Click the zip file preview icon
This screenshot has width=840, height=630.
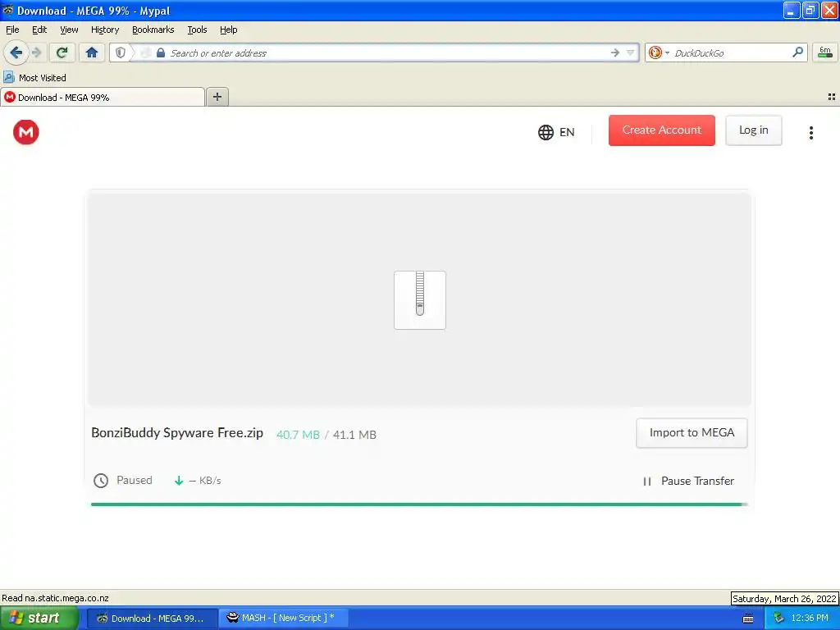[x=419, y=300]
